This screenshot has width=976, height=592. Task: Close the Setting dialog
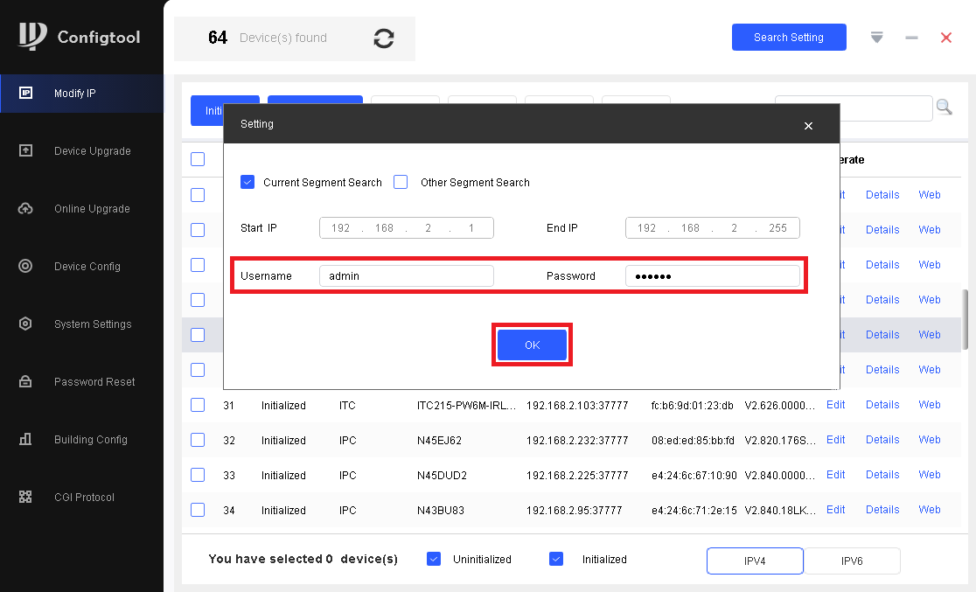[x=808, y=126]
